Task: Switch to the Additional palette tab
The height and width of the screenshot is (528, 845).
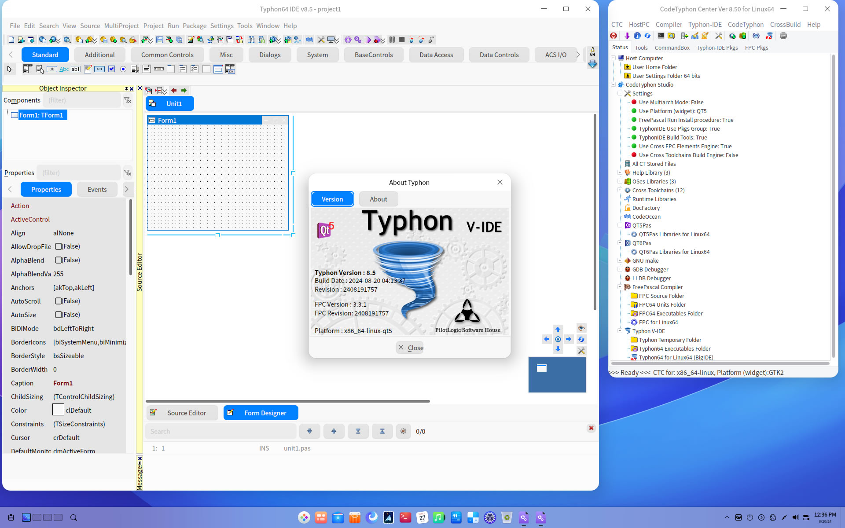Action: pyautogui.click(x=100, y=55)
